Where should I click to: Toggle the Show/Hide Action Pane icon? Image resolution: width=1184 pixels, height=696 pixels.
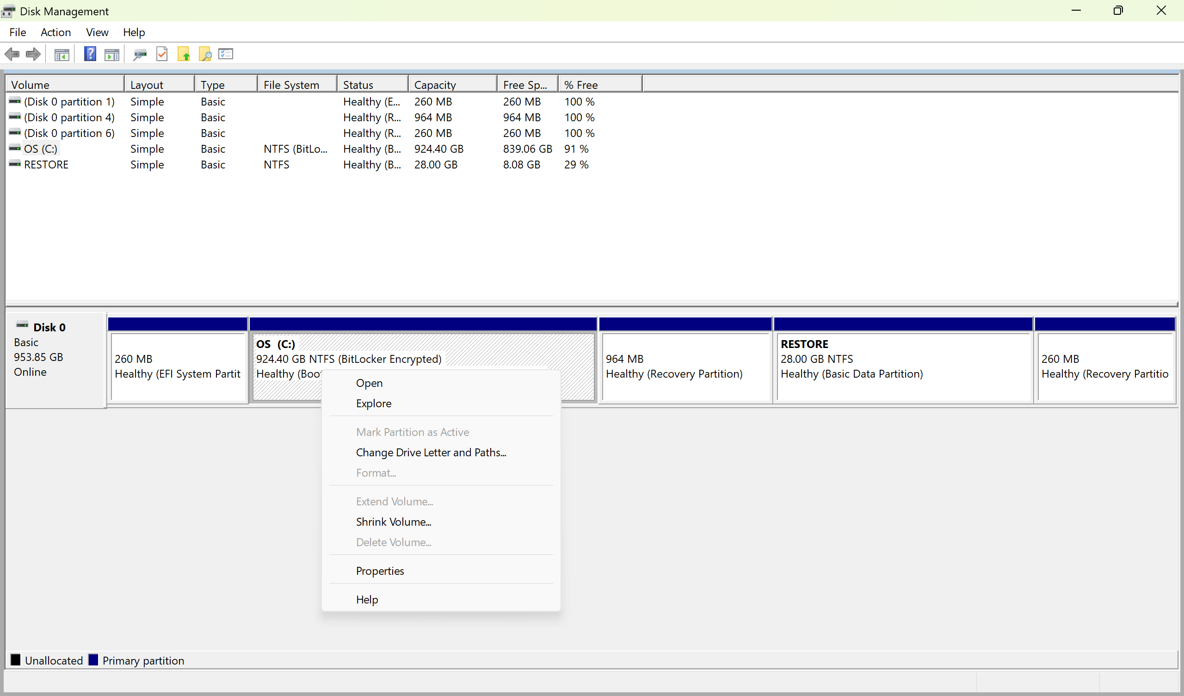tap(111, 55)
